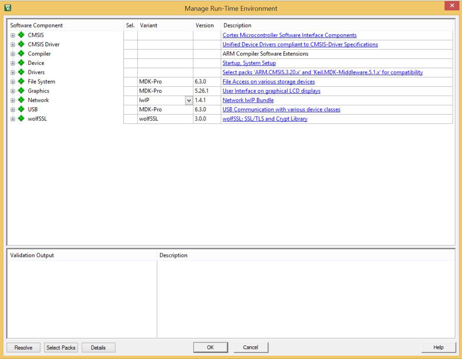Viewport: 462px width, 359px height.
Task: Click version 1.4.1 in Network row
Action: coord(200,100)
